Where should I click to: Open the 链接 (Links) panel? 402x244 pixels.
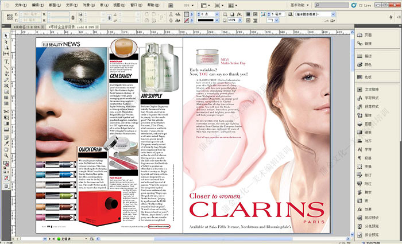point(365,44)
